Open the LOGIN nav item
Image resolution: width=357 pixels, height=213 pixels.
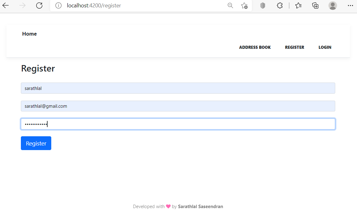coord(325,47)
